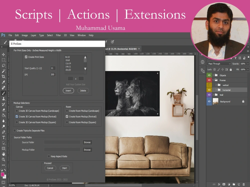This screenshot has width=250, height=187.
Task: Open the Filter menu
Action: [x=58, y=35]
